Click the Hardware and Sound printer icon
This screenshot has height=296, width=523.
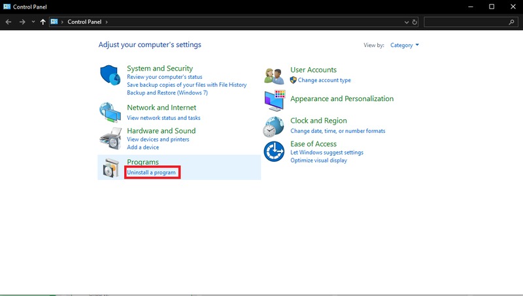click(x=110, y=138)
